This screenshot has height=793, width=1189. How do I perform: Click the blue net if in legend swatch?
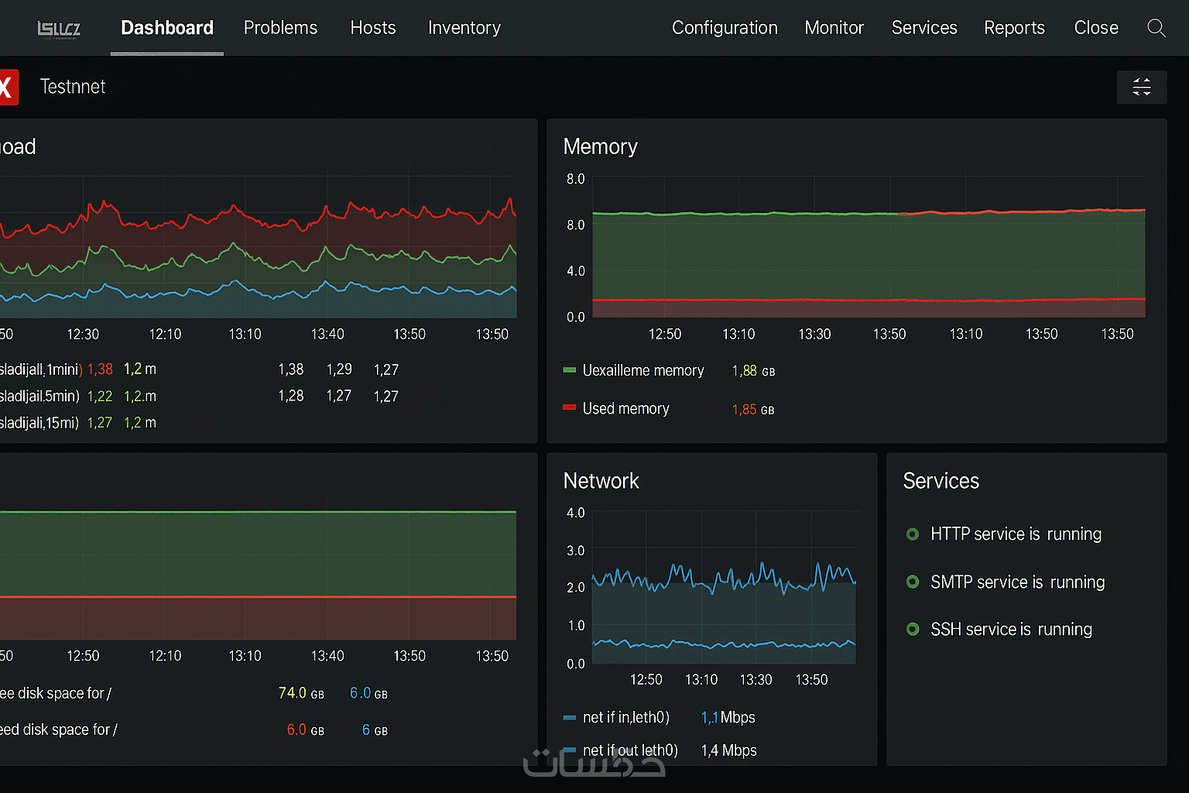click(x=570, y=718)
